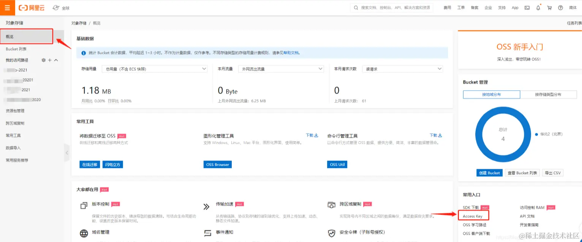Click the 闪电立方 button
Viewport: 582px width, 242px height.
[x=113, y=165]
